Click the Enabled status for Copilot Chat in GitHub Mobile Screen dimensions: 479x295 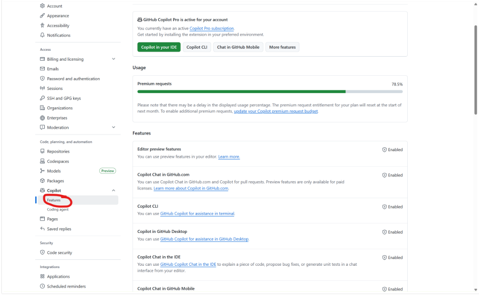point(393,289)
